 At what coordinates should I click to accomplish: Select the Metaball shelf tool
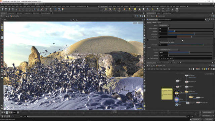[x=59, y=9]
